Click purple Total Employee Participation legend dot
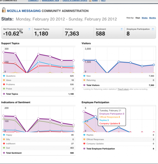 (x=84, y=149)
